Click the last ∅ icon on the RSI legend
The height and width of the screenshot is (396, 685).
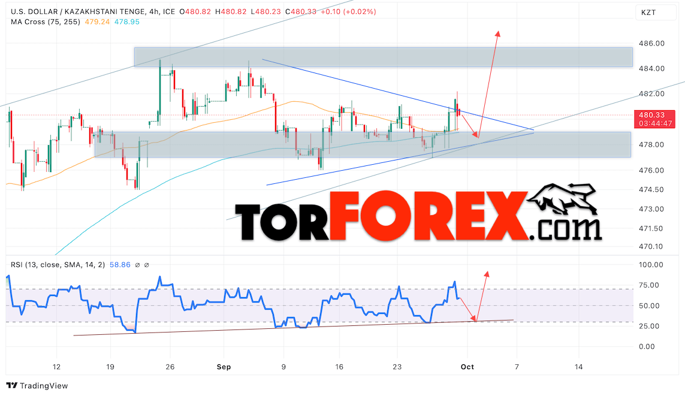pyautogui.click(x=147, y=265)
